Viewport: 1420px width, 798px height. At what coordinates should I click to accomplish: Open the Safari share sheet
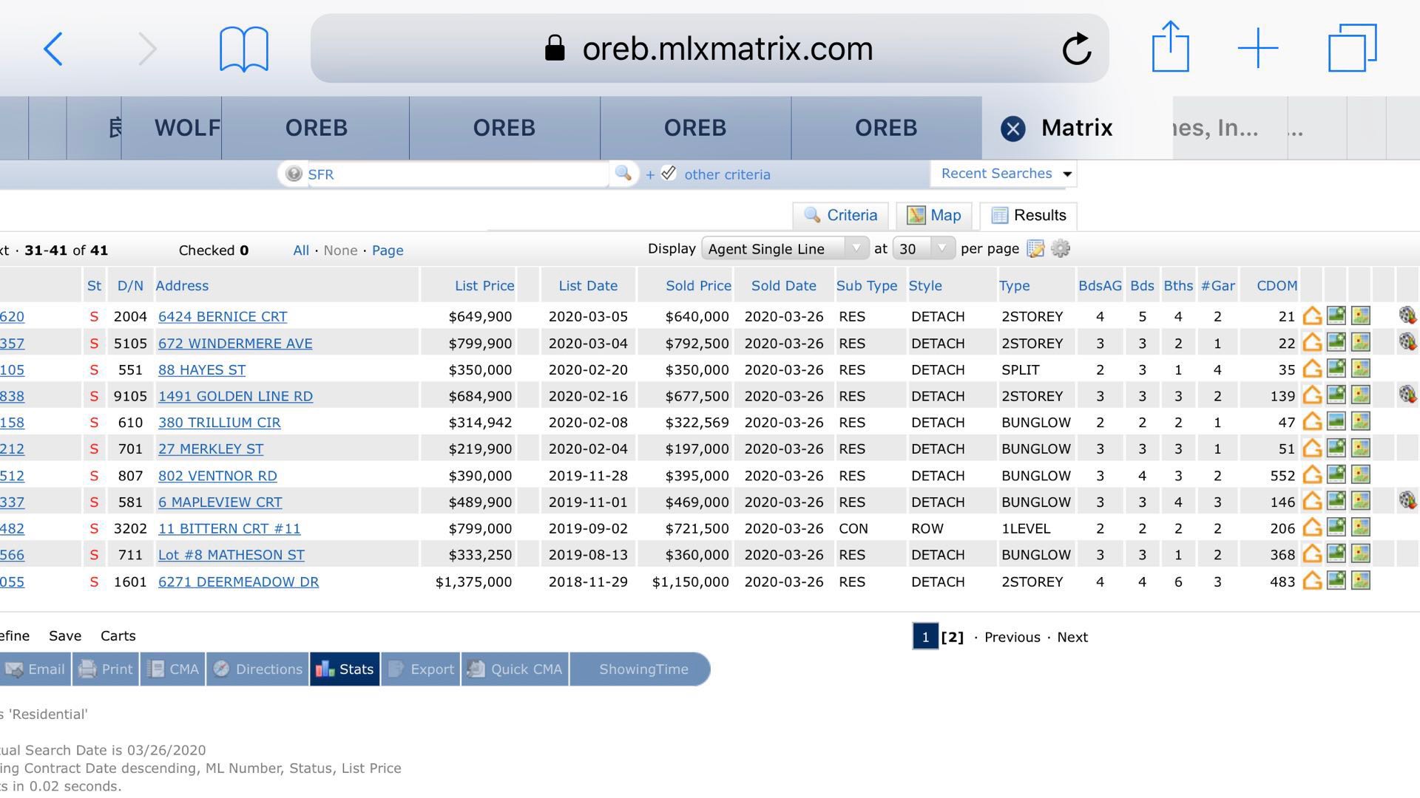(1171, 47)
